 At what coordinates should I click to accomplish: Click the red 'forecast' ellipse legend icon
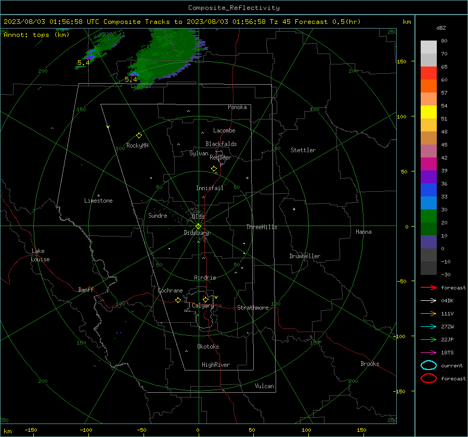coord(428,378)
